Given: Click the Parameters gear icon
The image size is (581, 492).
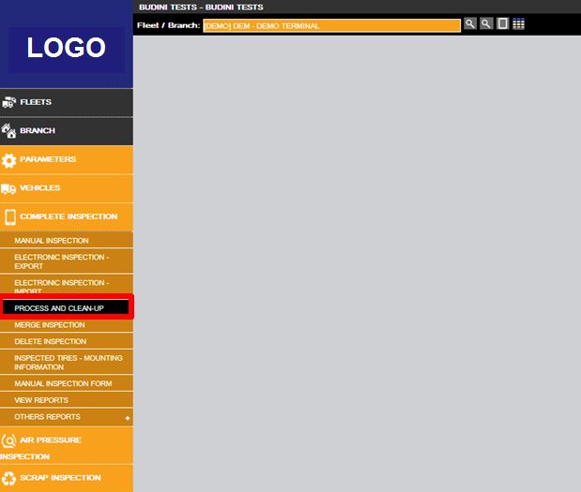Looking at the screenshot, I should 9,160.
